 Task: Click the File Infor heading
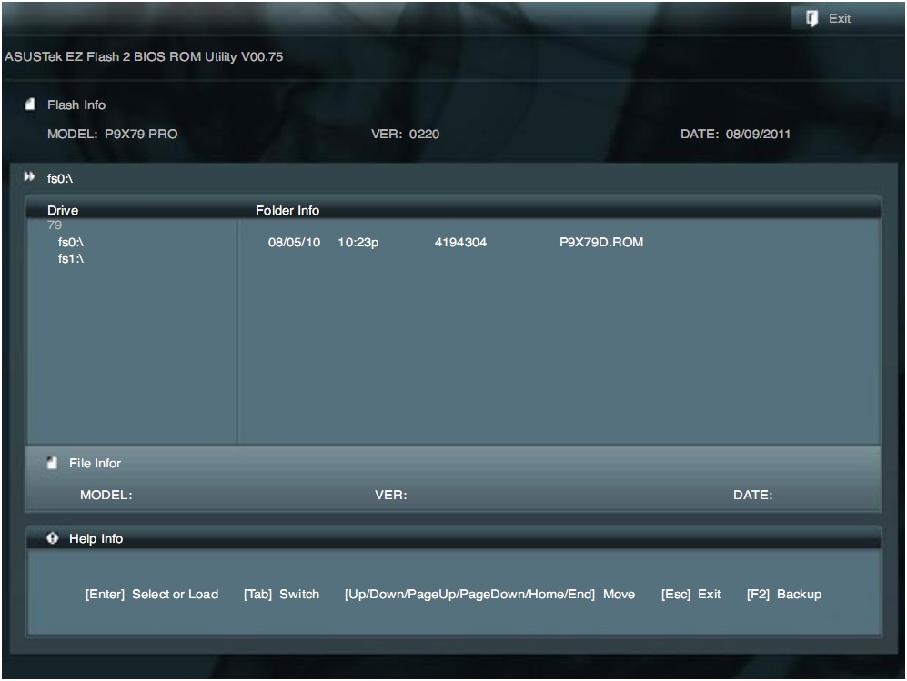coord(95,463)
